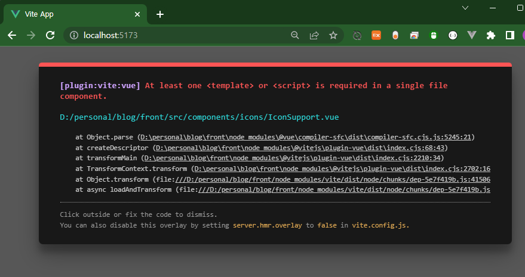
Task: Click the green mouse extension icon
Action: (x=434, y=35)
